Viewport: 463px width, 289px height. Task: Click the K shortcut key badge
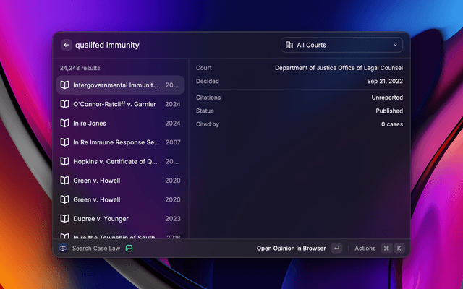(399, 249)
